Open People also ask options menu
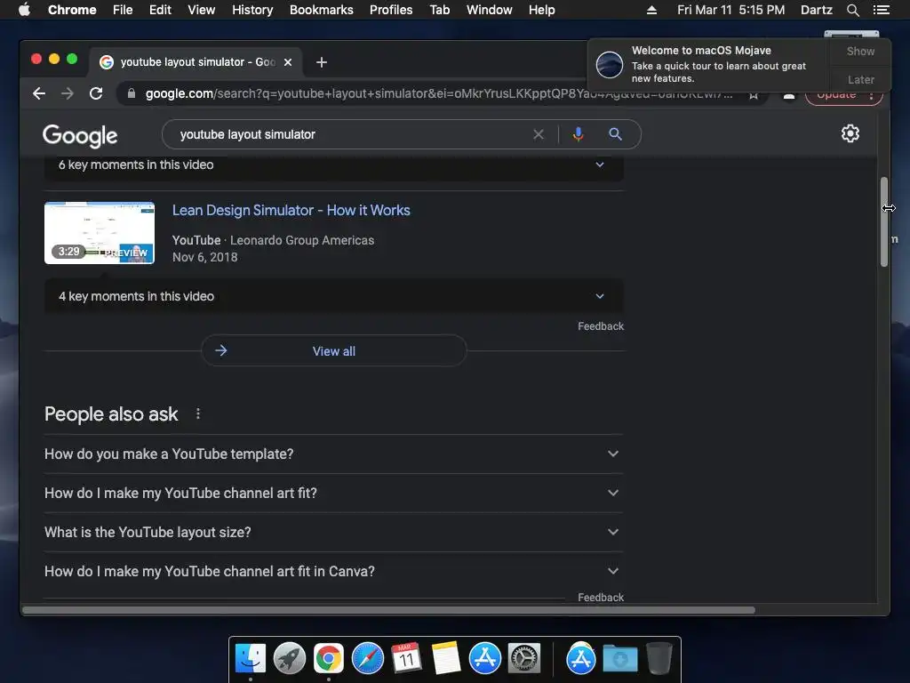Screen dimensions: 910x683 (198, 414)
